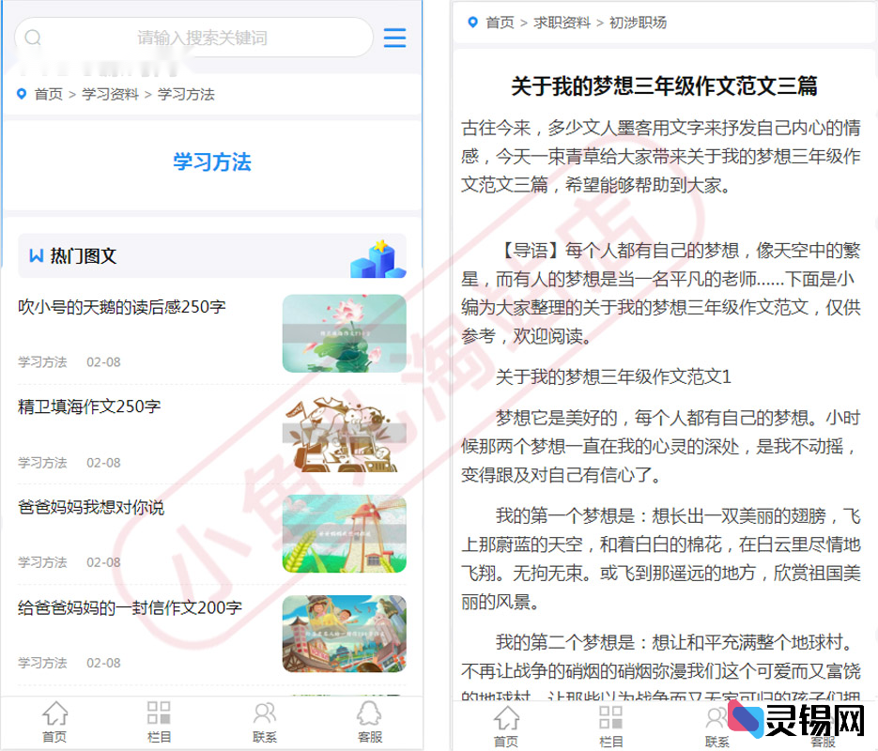The height and width of the screenshot is (751, 878).
Task: Click the location pin icon in the breadcrumb
Action: (x=21, y=93)
